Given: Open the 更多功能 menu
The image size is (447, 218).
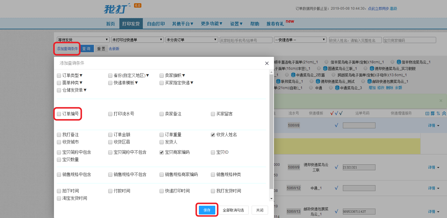Looking at the screenshot, I should coord(212,24).
